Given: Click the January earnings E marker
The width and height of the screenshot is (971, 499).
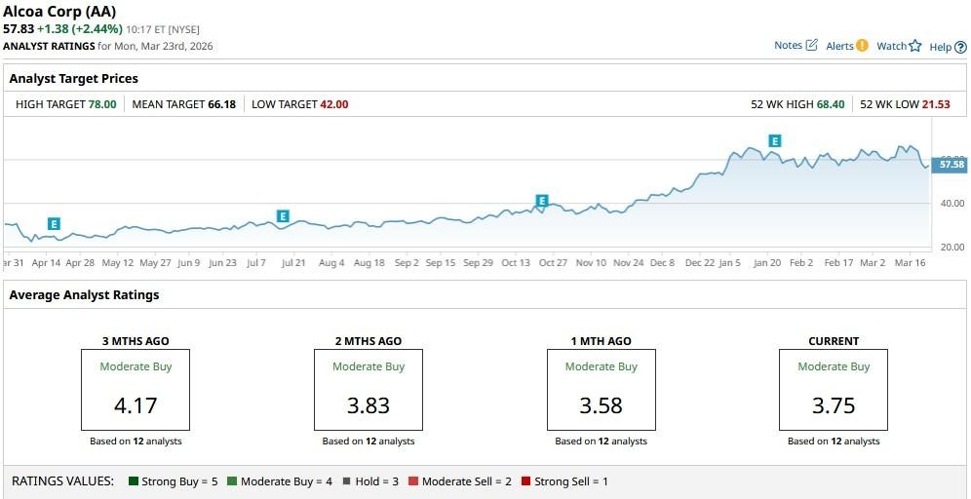Looking at the screenshot, I should pos(774,140).
